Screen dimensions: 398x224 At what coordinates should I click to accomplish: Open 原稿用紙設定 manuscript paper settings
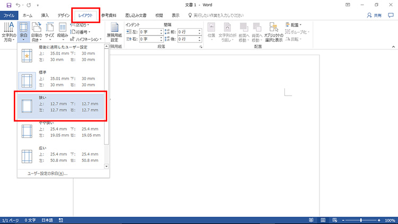click(114, 33)
